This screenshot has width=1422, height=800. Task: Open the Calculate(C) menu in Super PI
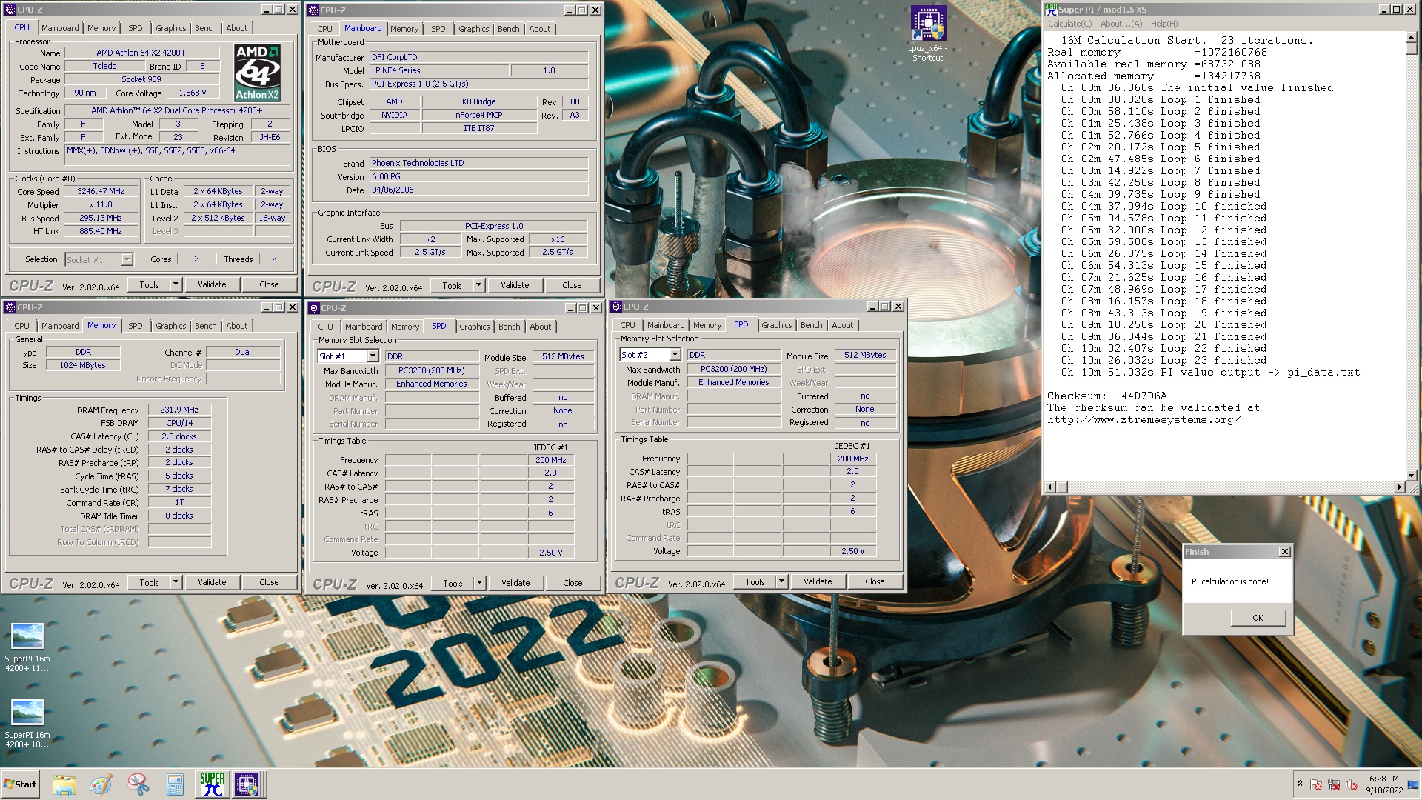(x=1069, y=24)
